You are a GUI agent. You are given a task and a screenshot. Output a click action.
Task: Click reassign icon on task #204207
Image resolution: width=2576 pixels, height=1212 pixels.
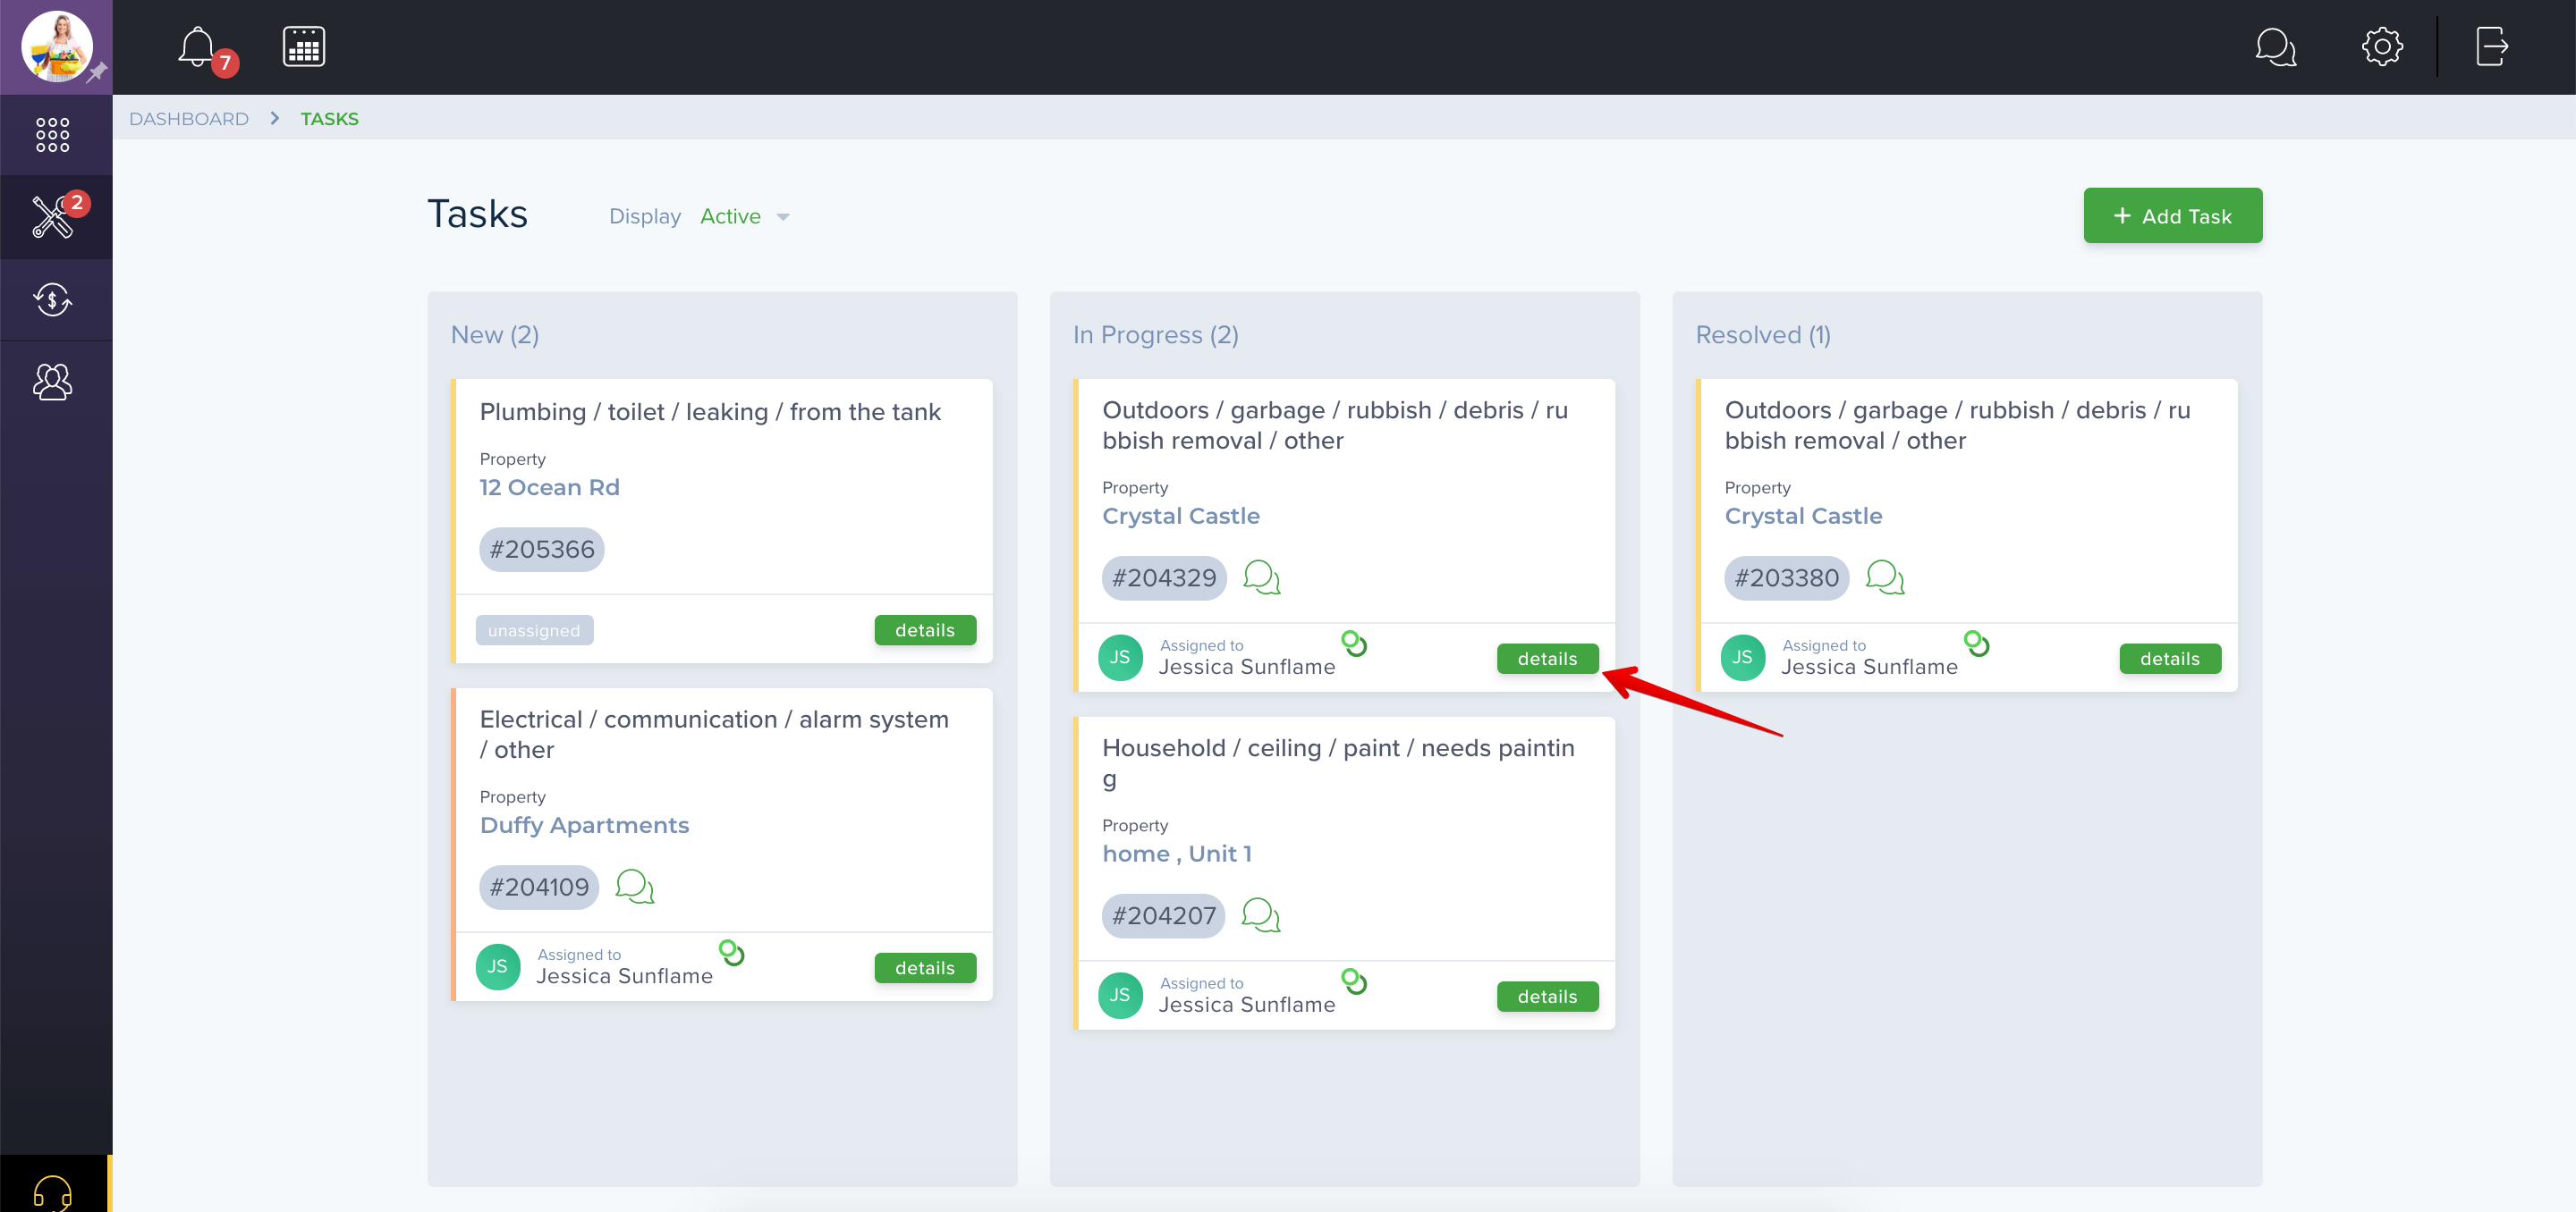tap(1354, 981)
